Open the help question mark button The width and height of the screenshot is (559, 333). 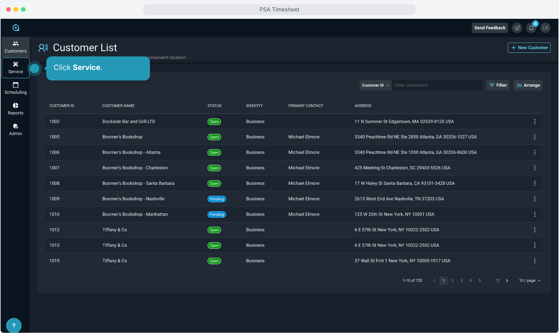click(x=14, y=325)
